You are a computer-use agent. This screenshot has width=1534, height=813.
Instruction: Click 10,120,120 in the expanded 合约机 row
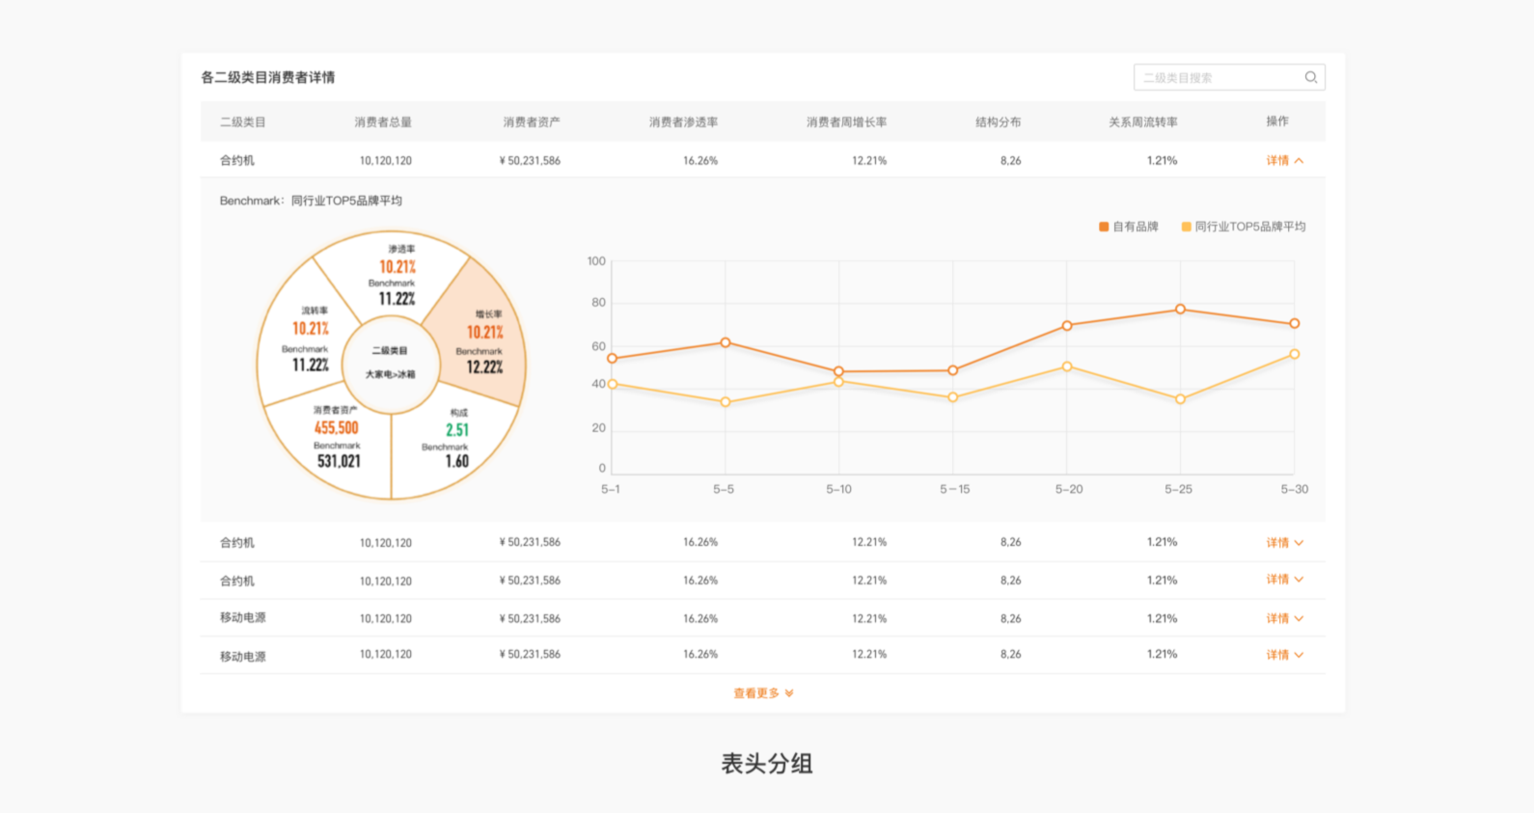click(x=386, y=161)
